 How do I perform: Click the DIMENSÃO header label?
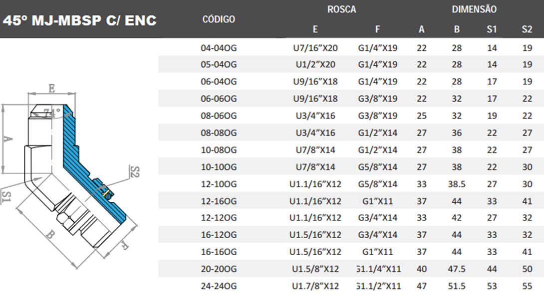pyautogui.click(x=474, y=9)
